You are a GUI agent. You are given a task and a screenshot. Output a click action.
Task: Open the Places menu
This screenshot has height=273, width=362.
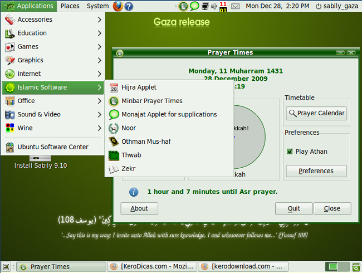pos(70,6)
